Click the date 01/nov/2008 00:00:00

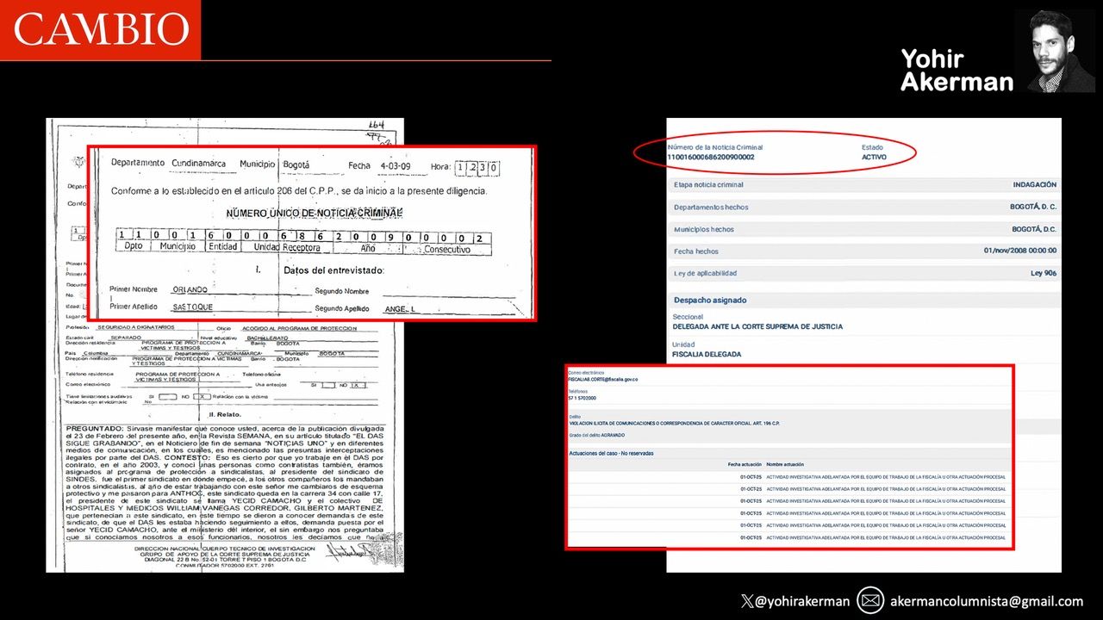pyautogui.click(x=1020, y=251)
